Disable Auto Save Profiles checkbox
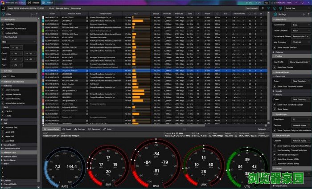 point(275,67)
